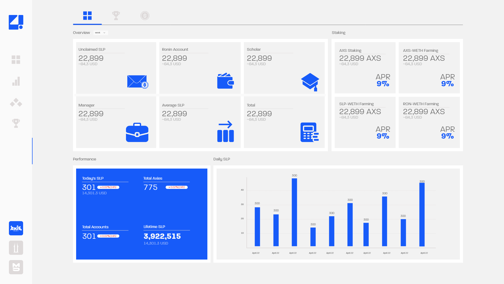Click the first bar in Daily SLP chart
The height and width of the screenshot is (284, 504).
point(257,227)
